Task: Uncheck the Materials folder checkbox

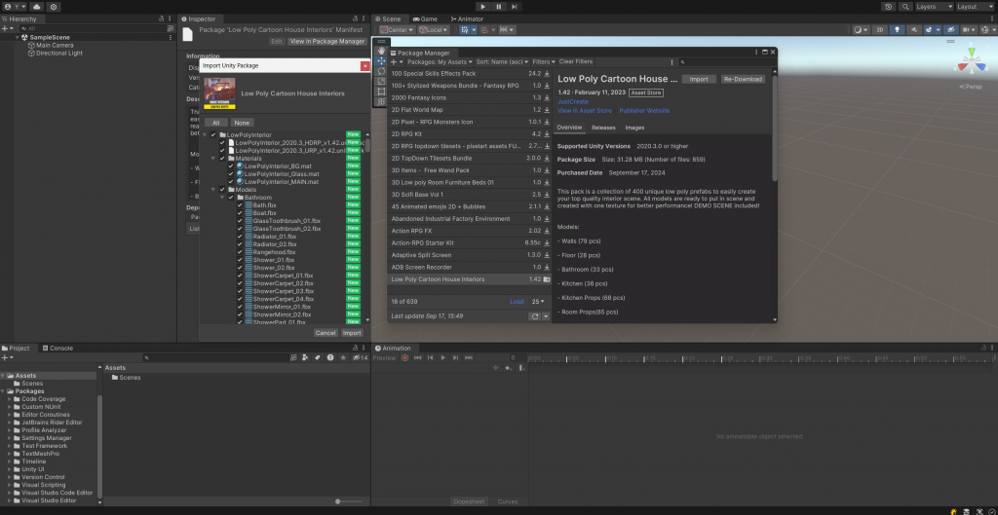Action: pos(222,159)
